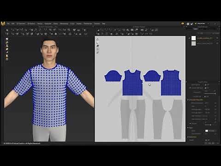Open the Help menu

104,24
